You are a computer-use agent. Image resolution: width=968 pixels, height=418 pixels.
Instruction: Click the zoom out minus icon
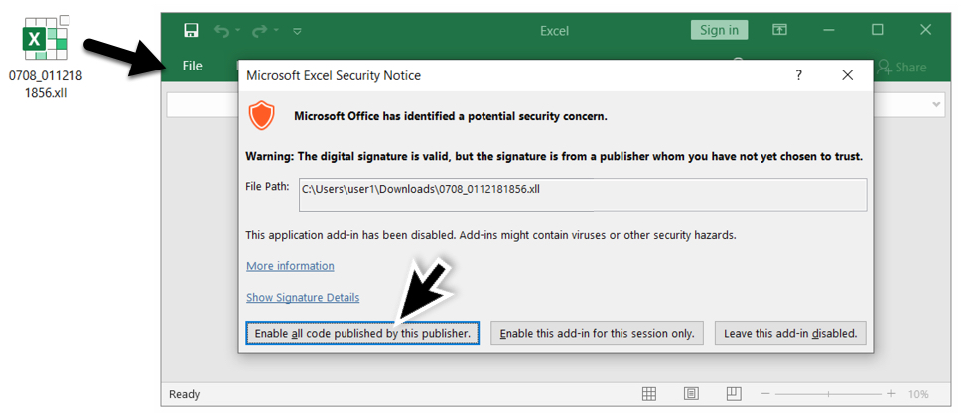(765, 394)
